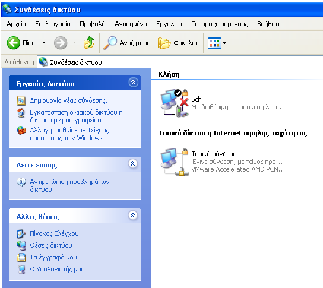
Task: Open the Αναζήτηση search magnifier
Action: click(x=110, y=43)
